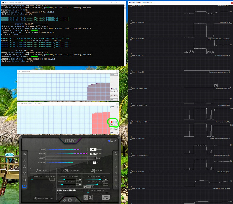Image resolution: width=233 pixels, height=204 pixels.
Task: Select profile slot 1
Action: [115, 160]
